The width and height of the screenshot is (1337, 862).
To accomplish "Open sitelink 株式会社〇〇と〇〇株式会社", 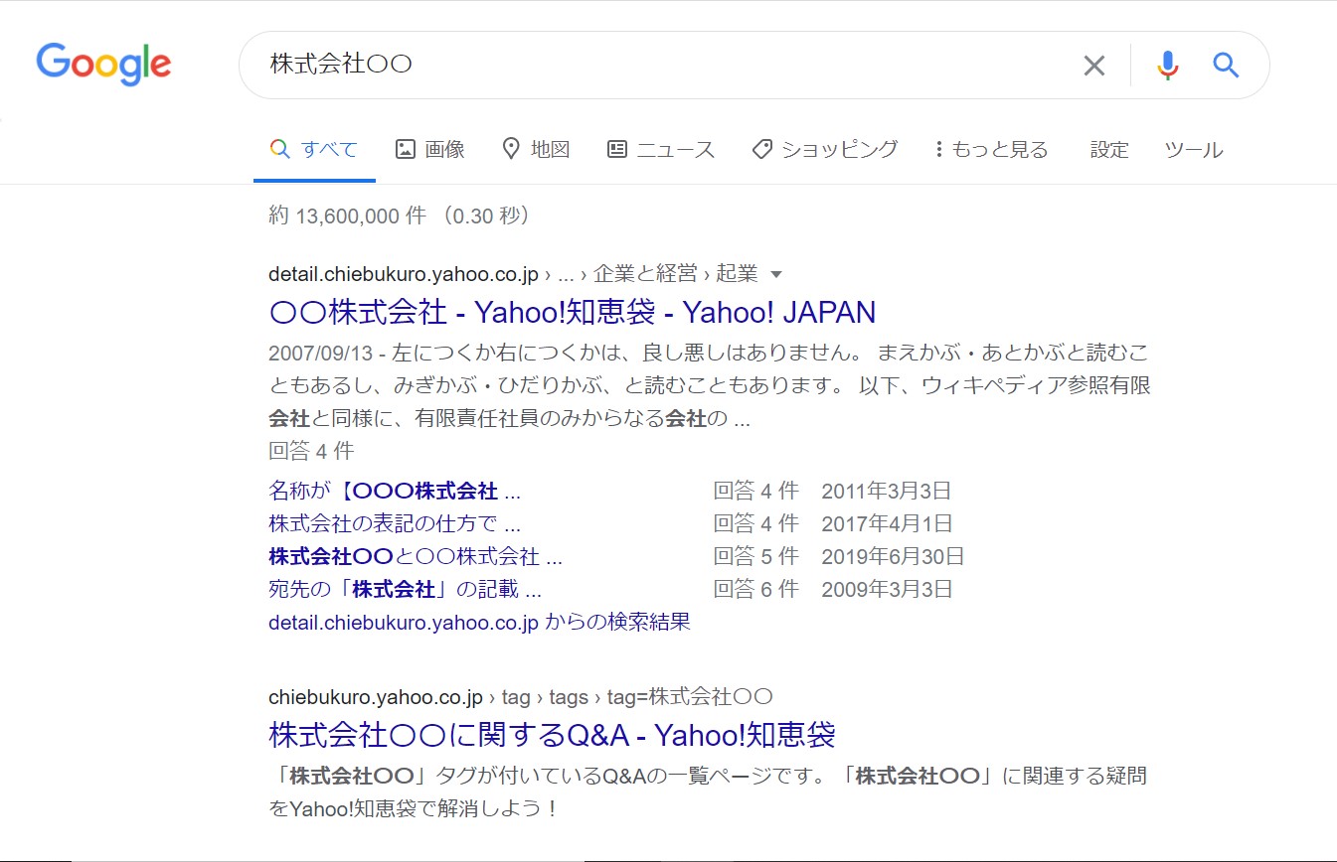I will (x=416, y=556).
